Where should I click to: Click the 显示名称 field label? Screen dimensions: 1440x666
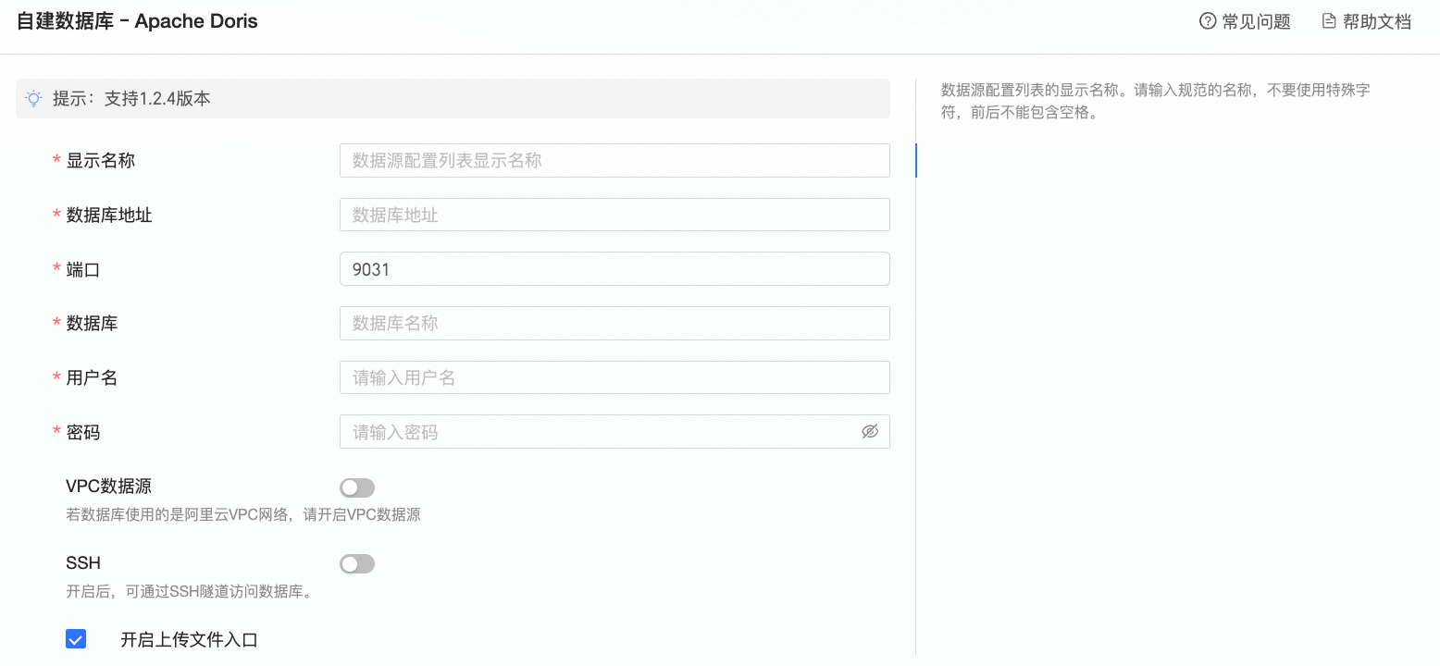[101, 161]
